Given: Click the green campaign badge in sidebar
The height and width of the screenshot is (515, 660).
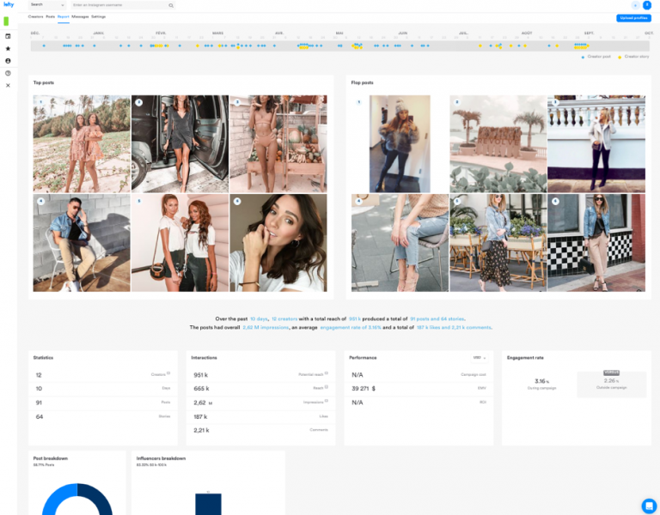Looking at the screenshot, I should click(x=6, y=21).
